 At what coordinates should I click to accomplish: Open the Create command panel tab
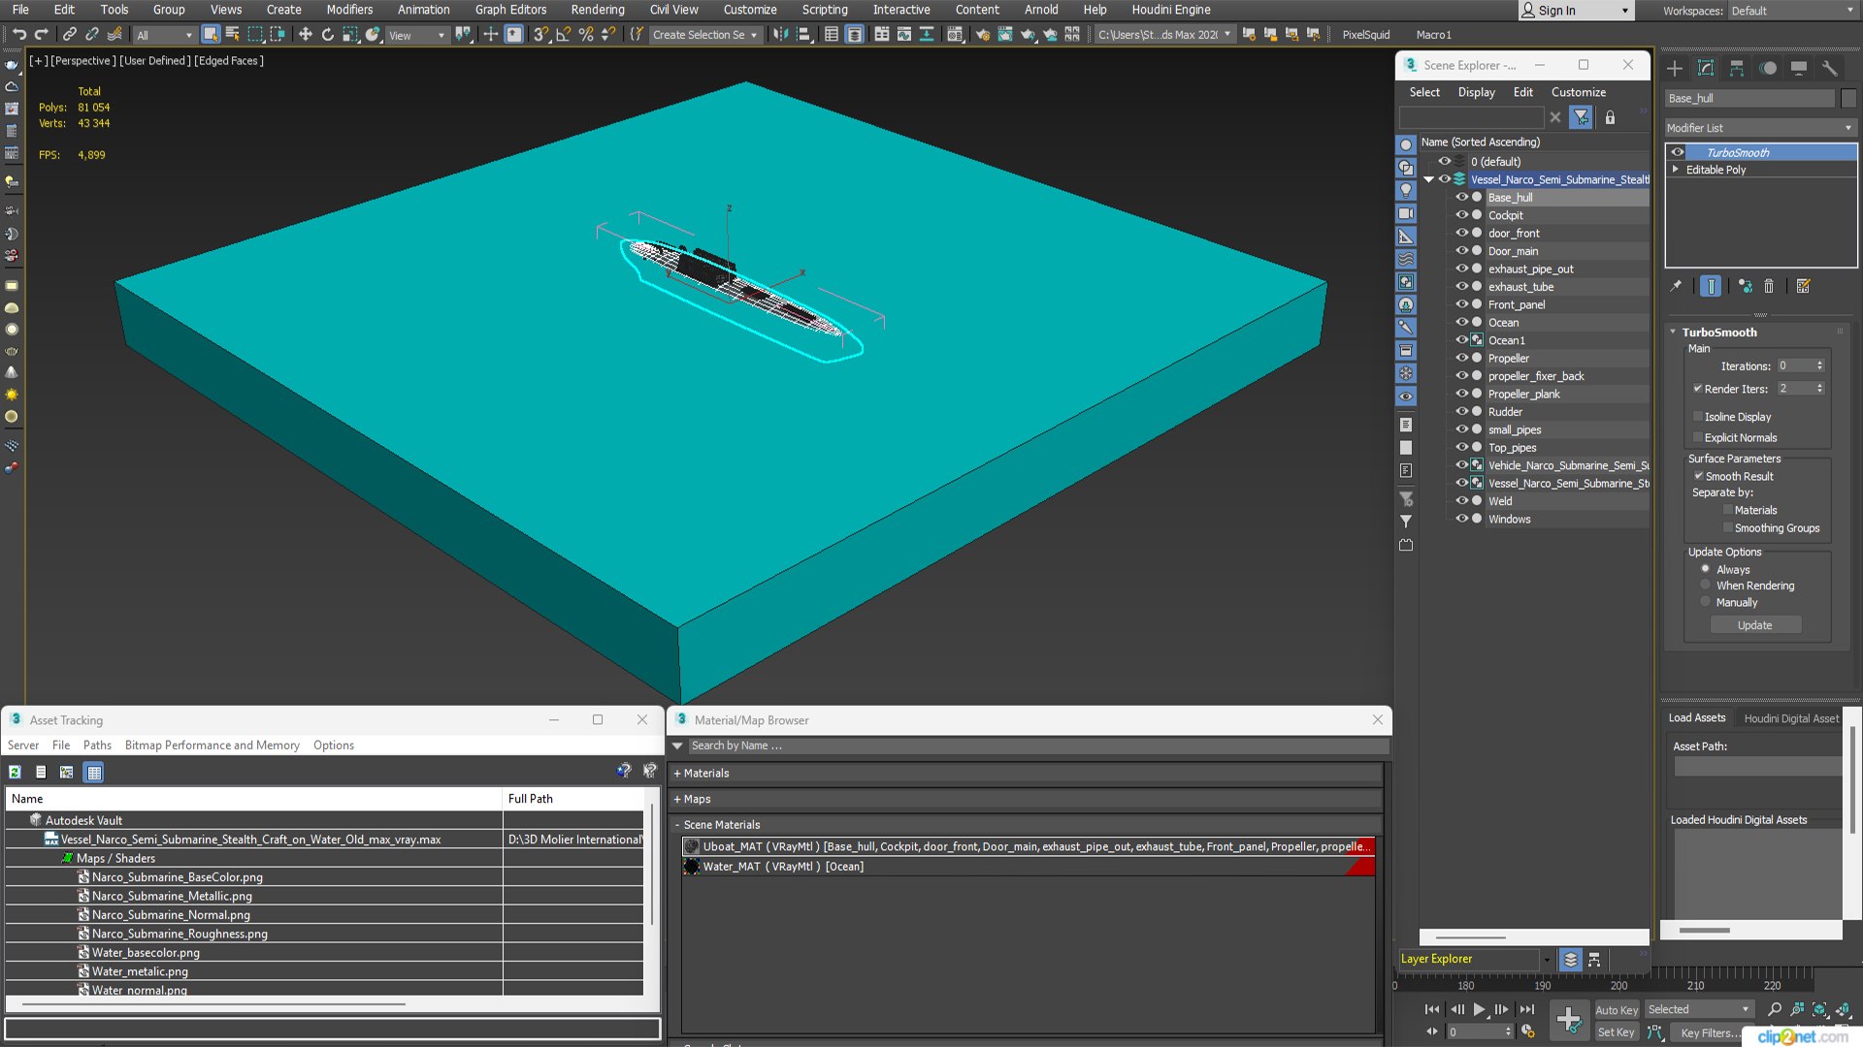(1675, 68)
